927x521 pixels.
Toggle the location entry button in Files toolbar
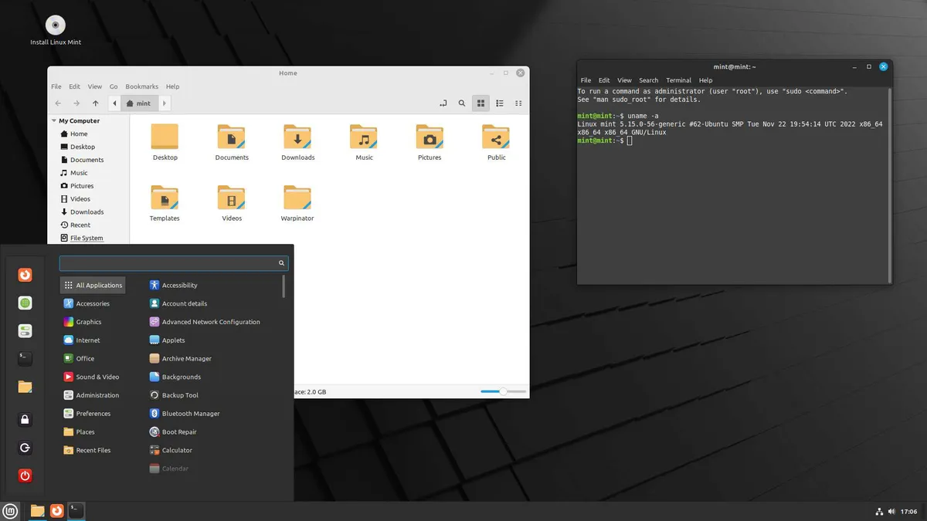443,103
